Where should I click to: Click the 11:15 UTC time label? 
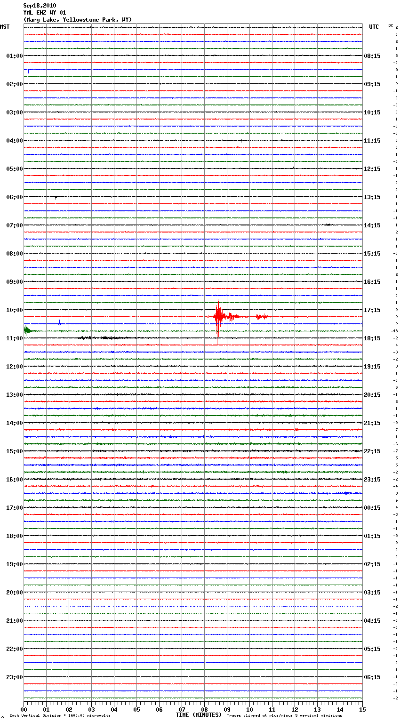point(372,141)
